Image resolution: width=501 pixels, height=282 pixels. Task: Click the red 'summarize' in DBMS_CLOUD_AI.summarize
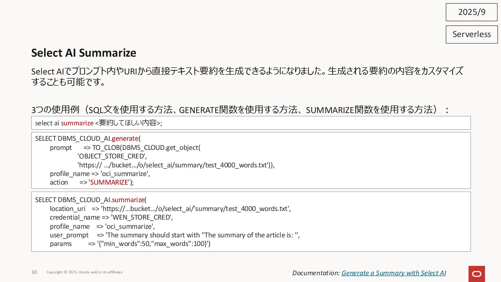pos(128,200)
